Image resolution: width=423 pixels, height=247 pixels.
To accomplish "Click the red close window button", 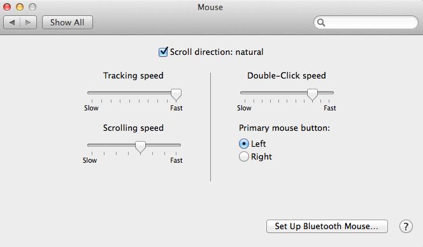I will click(x=7, y=7).
